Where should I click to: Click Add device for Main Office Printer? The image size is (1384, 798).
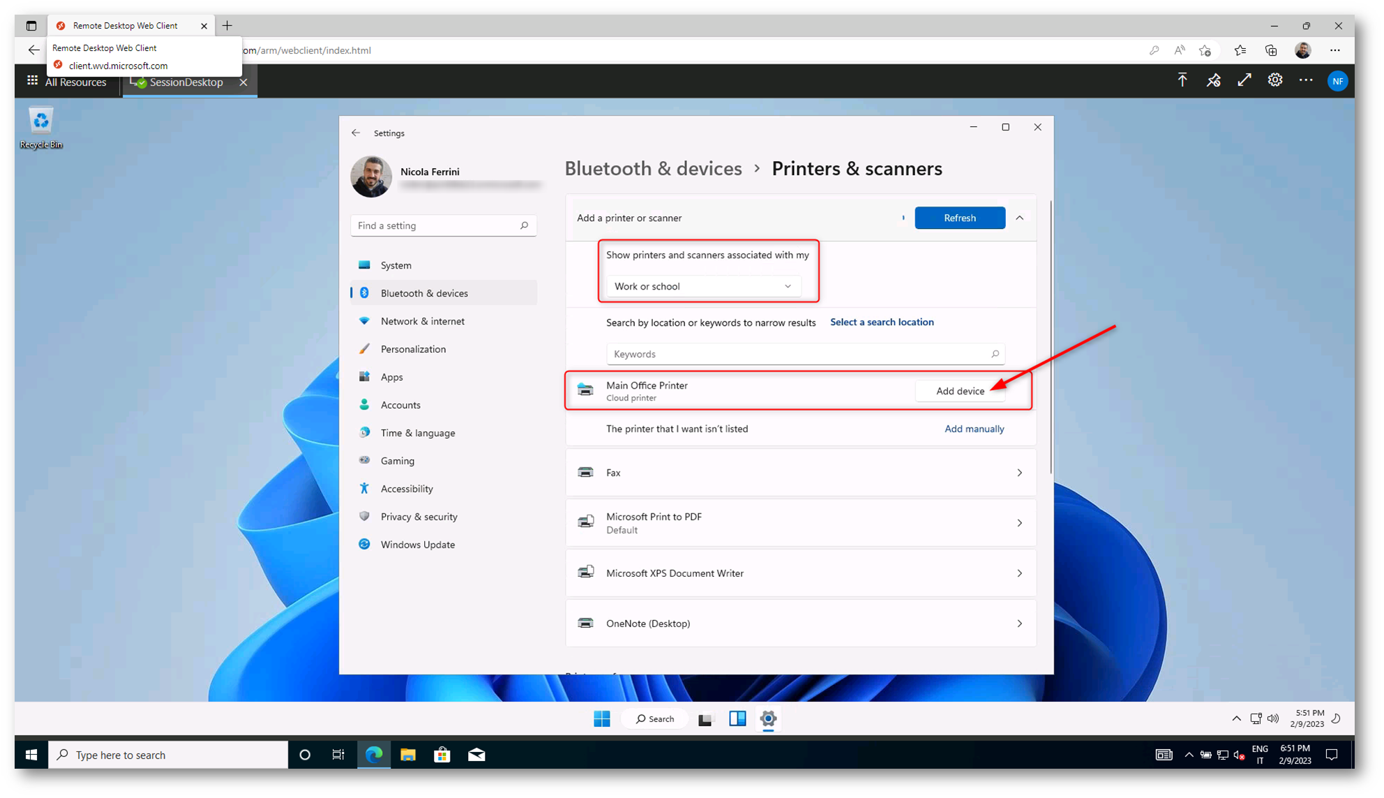pos(960,391)
